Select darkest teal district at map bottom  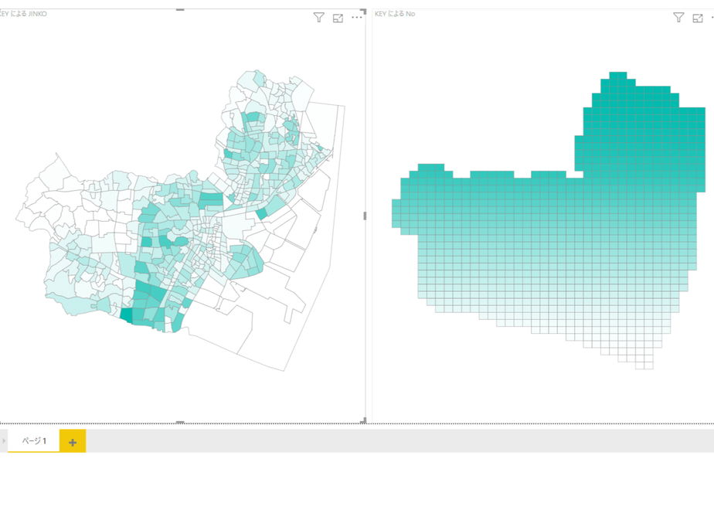126,315
